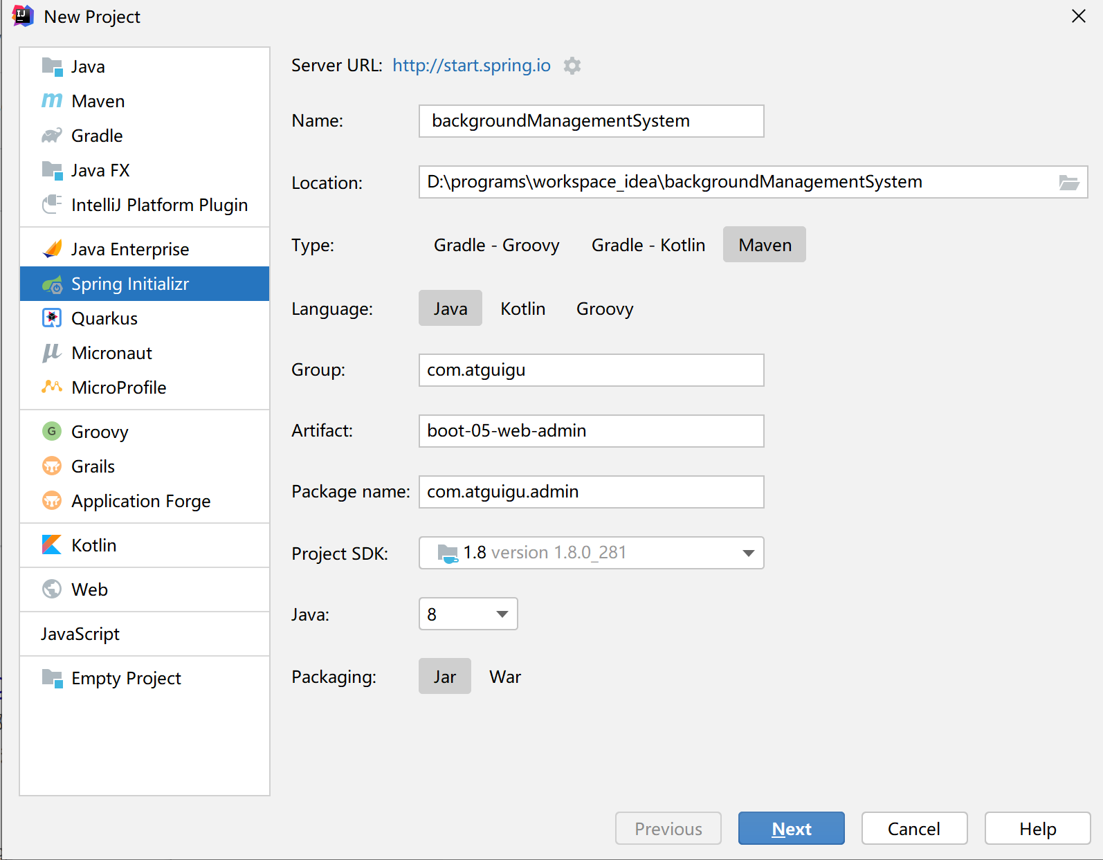Click the Artifact input field
This screenshot has width=1103, height=860.
click(x=591, y=431)
